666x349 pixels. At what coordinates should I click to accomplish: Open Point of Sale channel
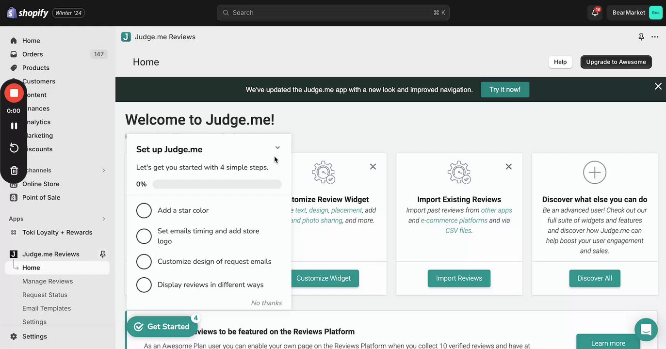click(41, 197)
